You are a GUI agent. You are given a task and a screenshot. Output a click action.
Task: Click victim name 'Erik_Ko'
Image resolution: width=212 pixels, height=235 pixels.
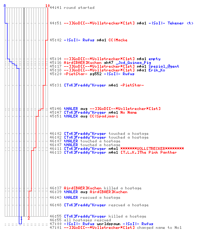157,70
